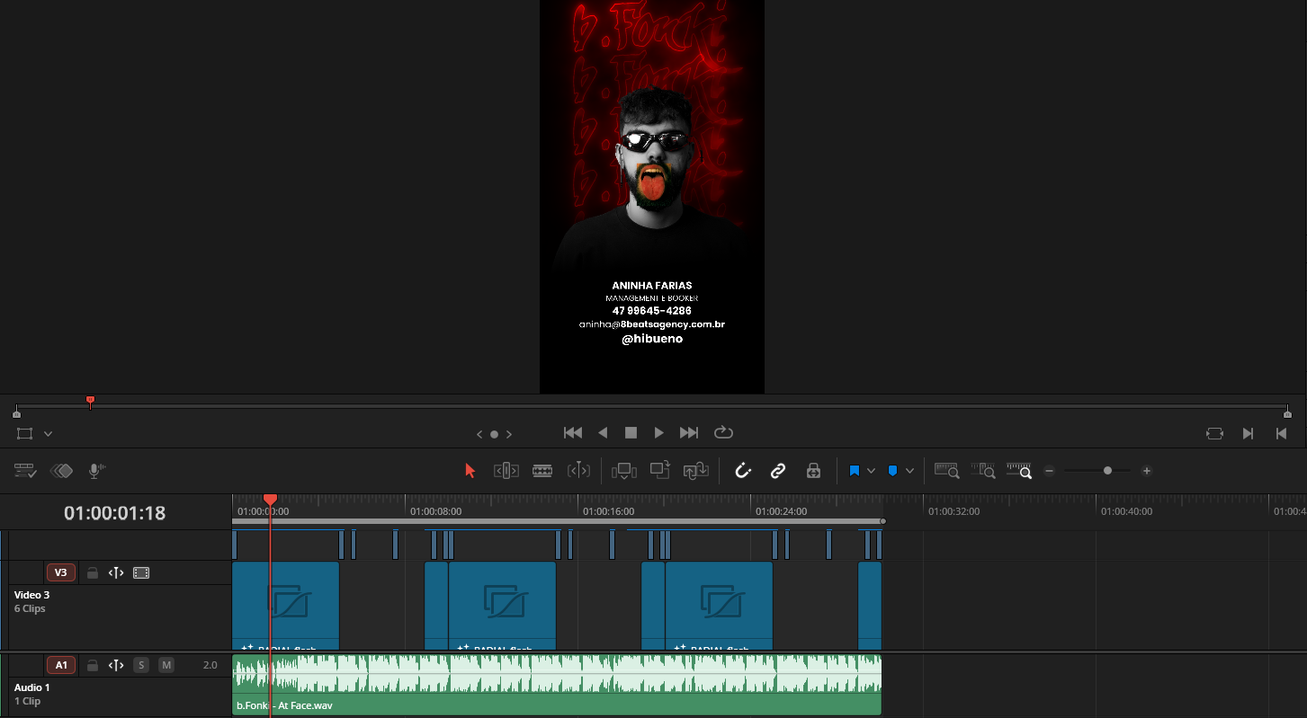Image resolution: width=1307 pixels, height=718 pixels.
Task: Lock the Video 3 track
Action: point(92,572)
